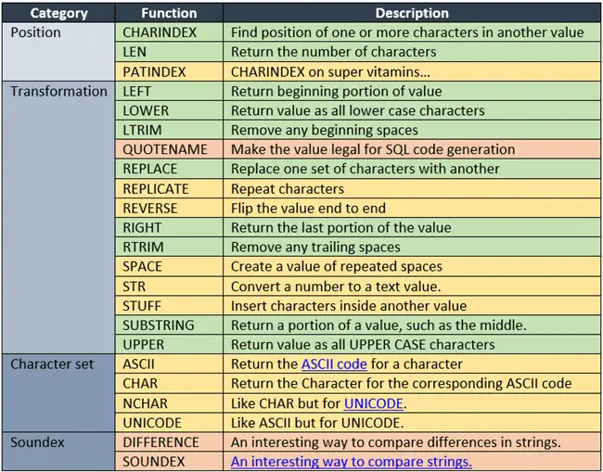Click the REPLICATE function cell
The height and width of the screenshot is (472, 603).
169,189
